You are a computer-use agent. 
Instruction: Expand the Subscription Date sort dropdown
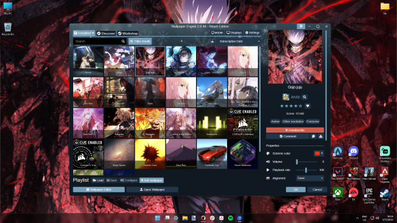(x=238, y=42)
